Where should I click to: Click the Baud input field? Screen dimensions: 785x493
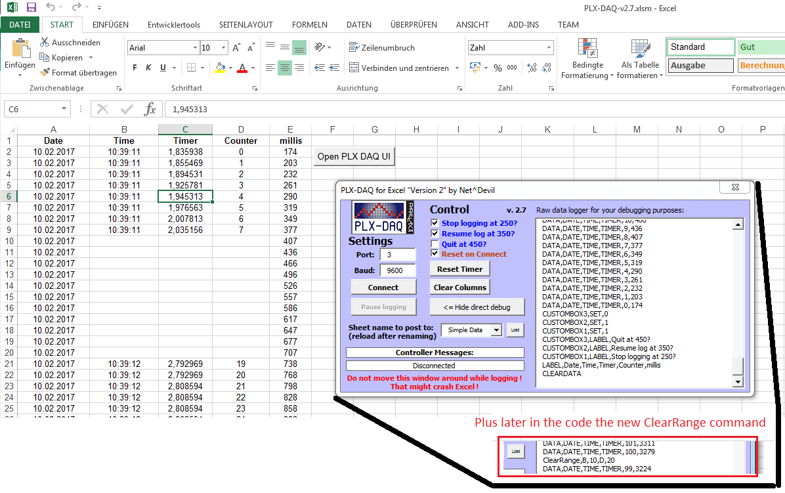click(x=398, y=270)
